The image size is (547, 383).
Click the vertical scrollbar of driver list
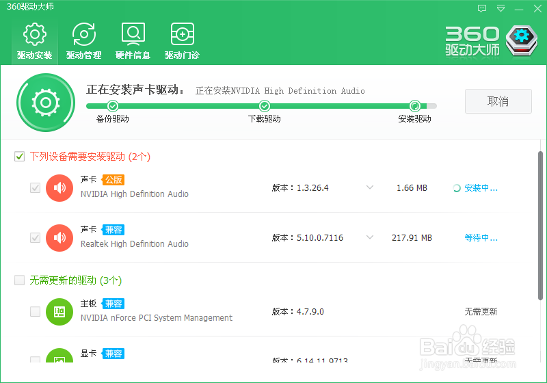click(x=540, y=225)
